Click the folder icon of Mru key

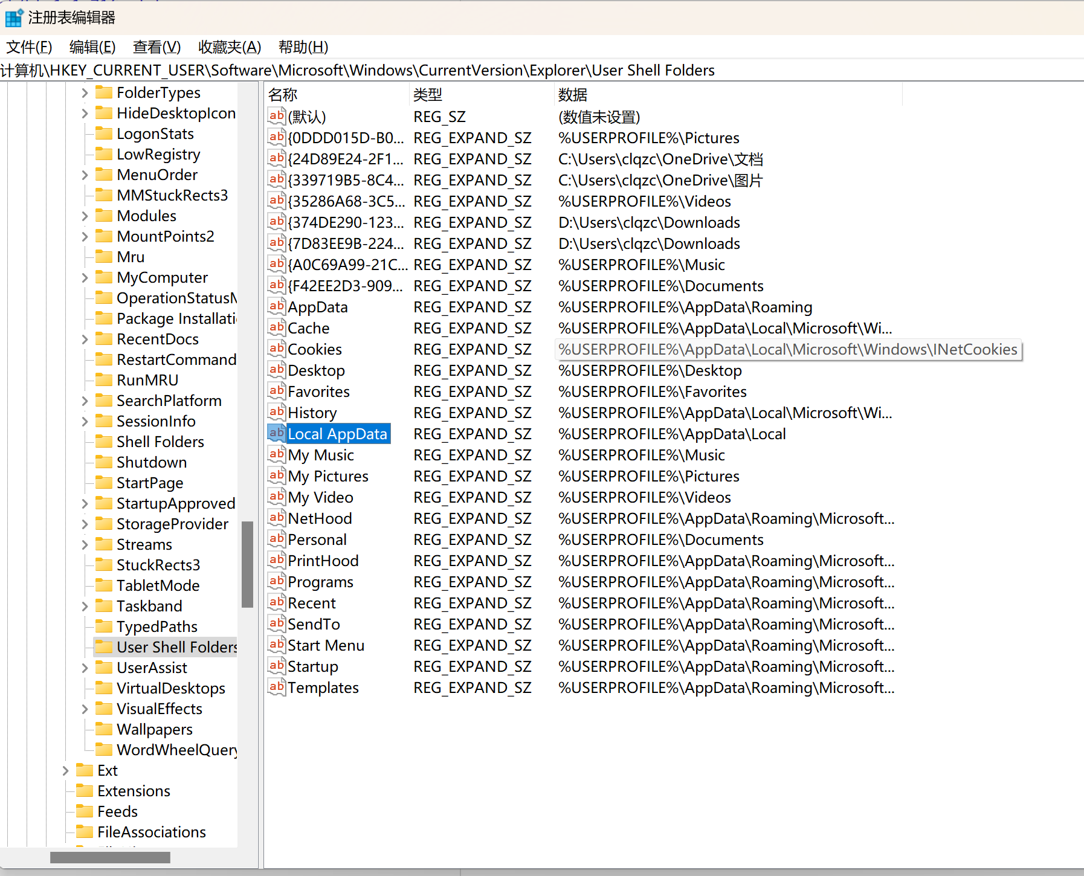point(104,256)
